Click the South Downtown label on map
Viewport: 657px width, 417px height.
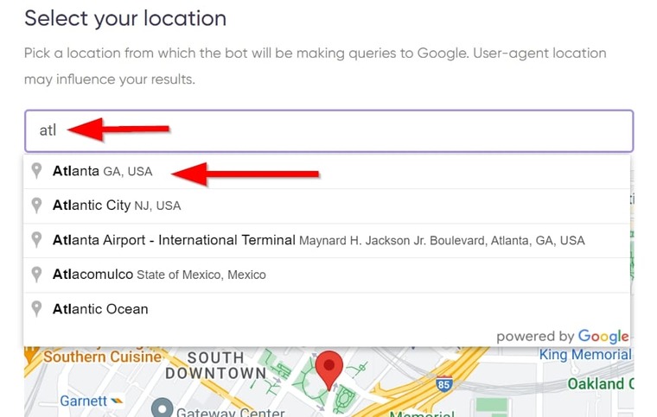point(216,365)
